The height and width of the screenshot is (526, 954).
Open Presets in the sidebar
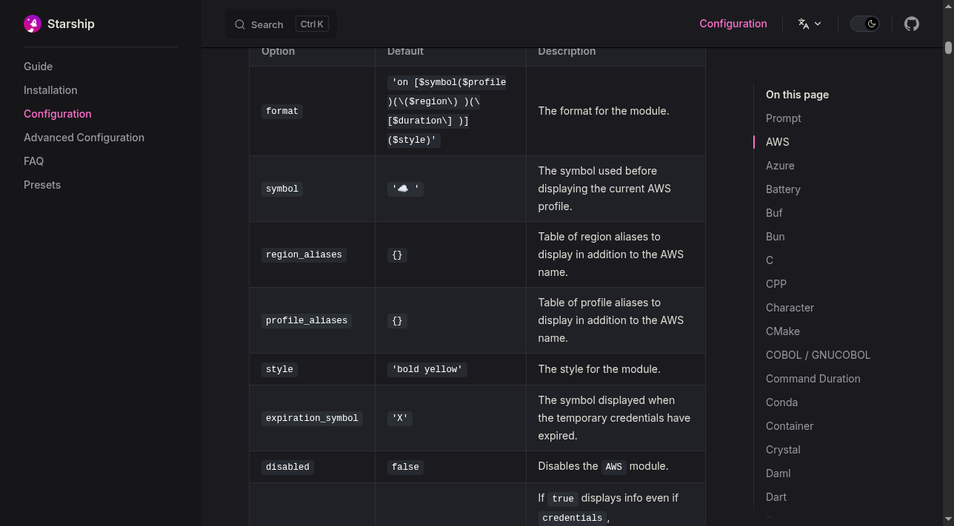[x=42, y=185]
